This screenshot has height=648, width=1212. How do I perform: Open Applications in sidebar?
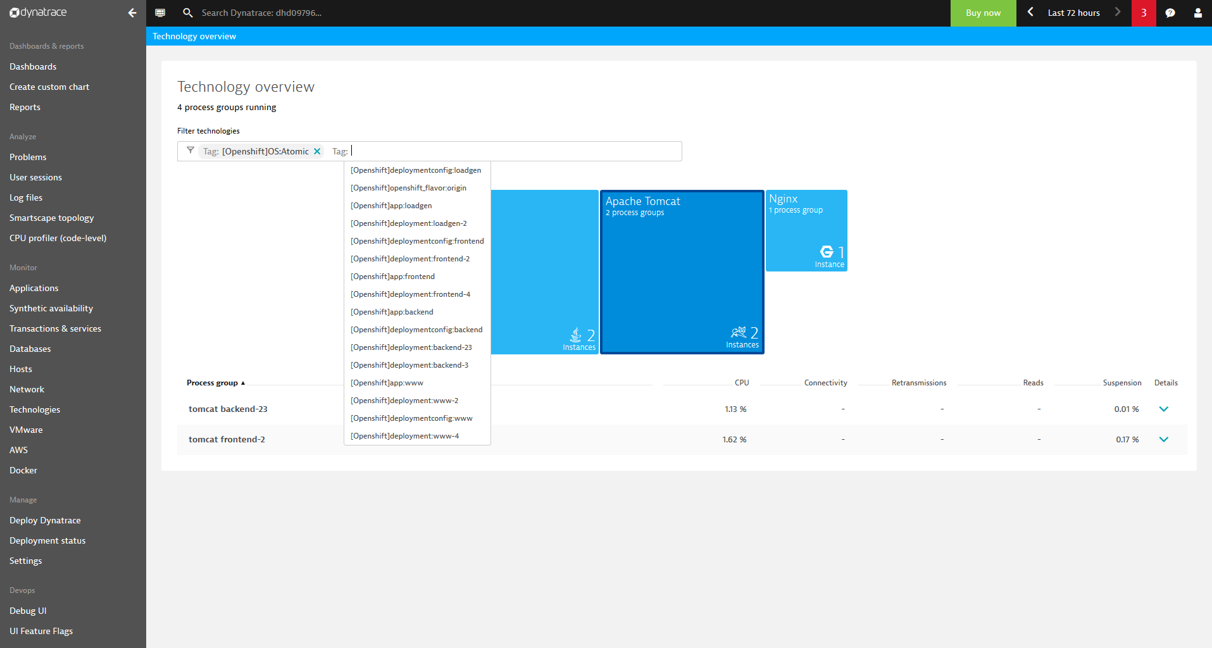[x=34, y=288]
